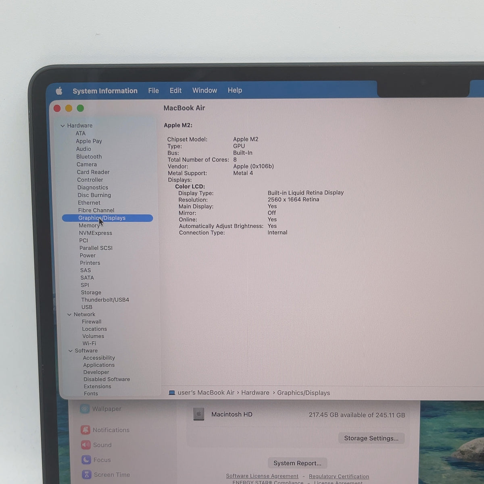The image size is (484, 484).
Task: Select Printers in the sidebar
Action: click(x=90, y=263)
